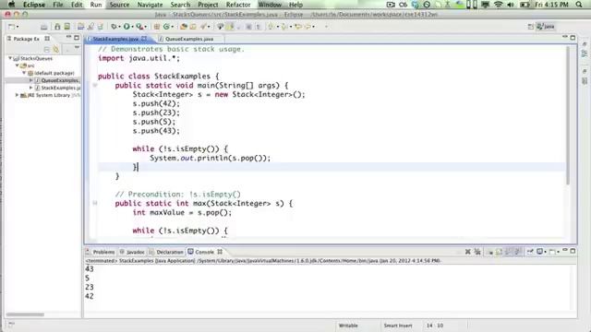
Task: Click the Apple menu logo
Action: 11,5
